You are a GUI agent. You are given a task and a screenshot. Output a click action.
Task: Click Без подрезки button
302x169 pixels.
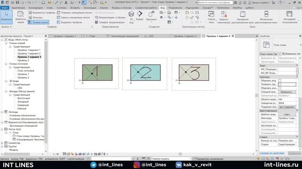[287, 107]
